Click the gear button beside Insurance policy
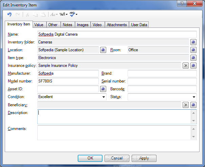 click(x=193, y=66)
